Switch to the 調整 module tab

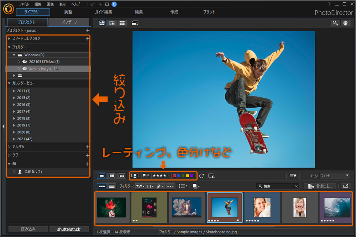[x=68, y=12]
